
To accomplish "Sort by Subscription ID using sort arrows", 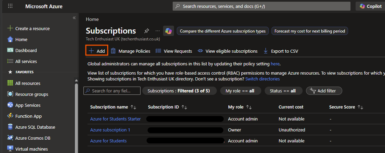I will 184,107.
